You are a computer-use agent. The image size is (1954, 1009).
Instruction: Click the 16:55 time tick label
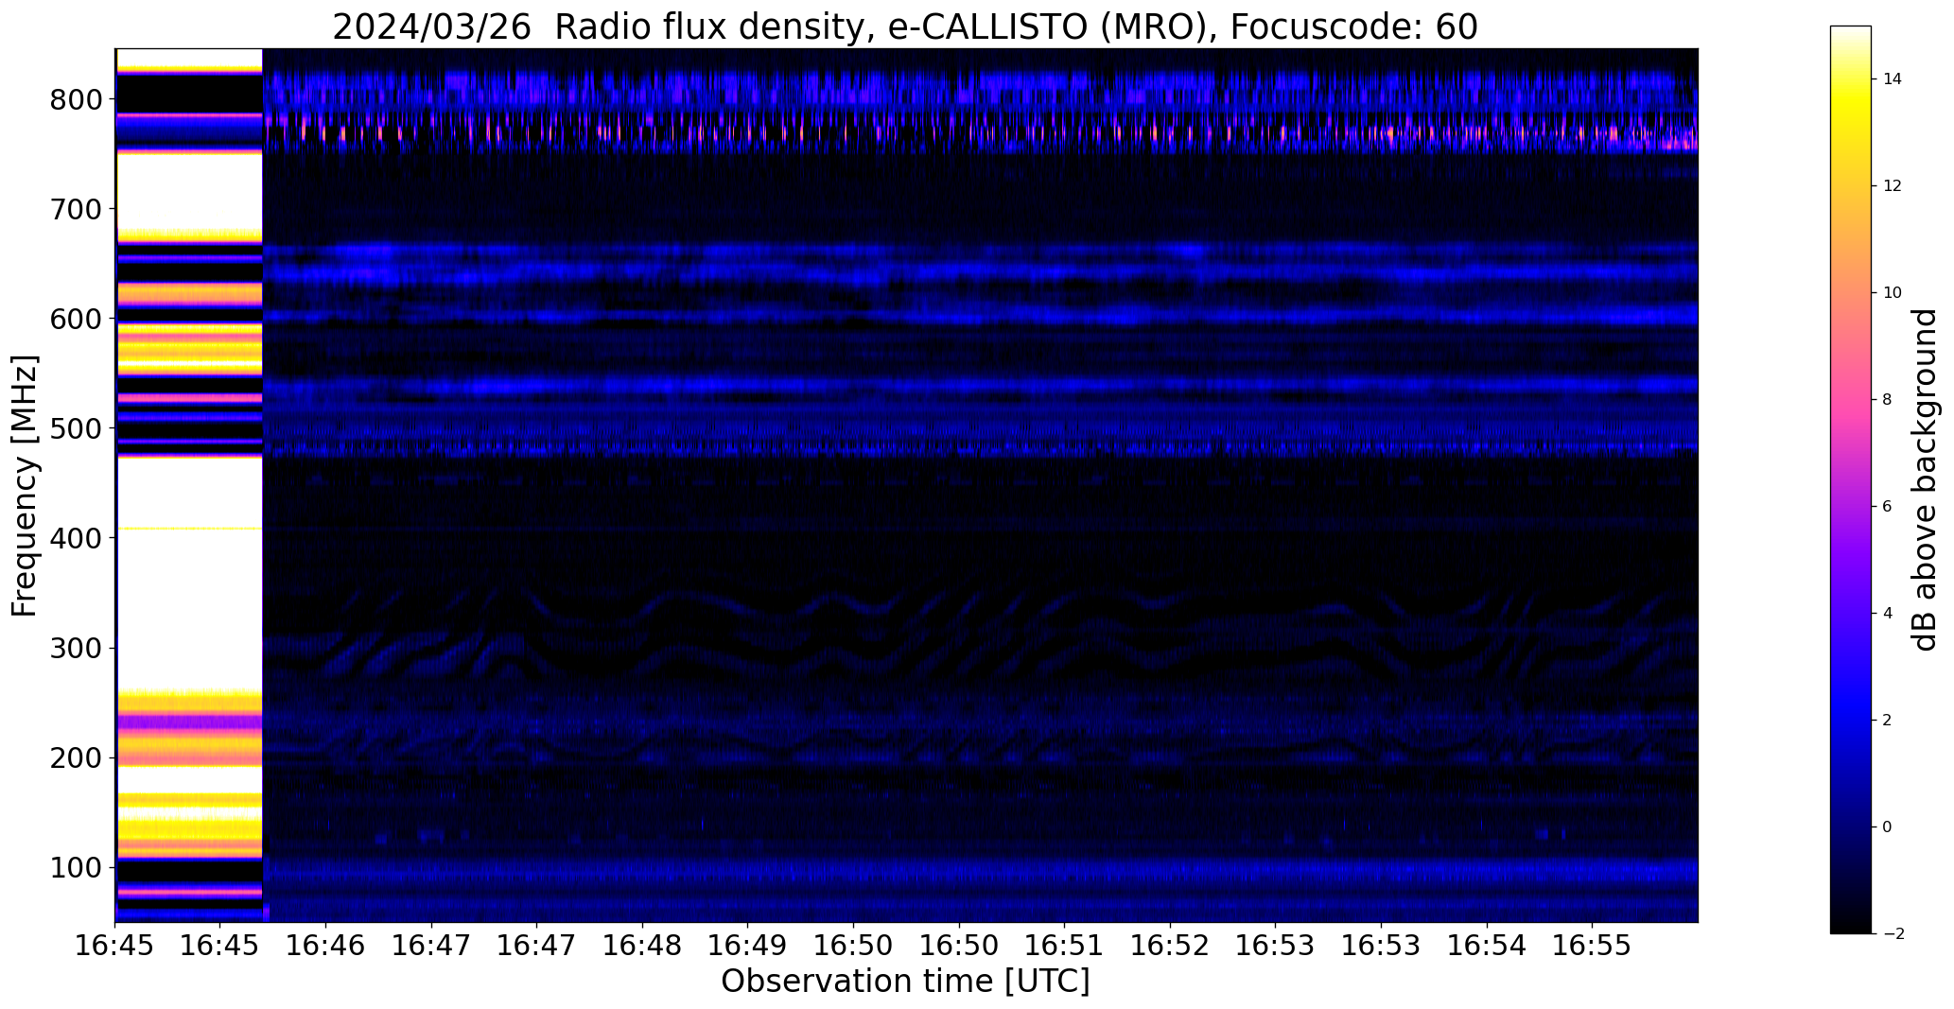pos(1593,946)
